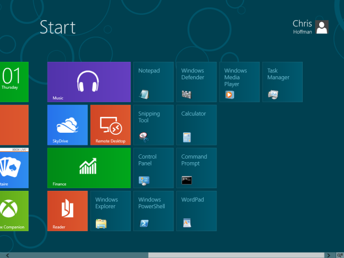
Task: Click the horizontal scrollbar thumb
Action: coord(236,255)
